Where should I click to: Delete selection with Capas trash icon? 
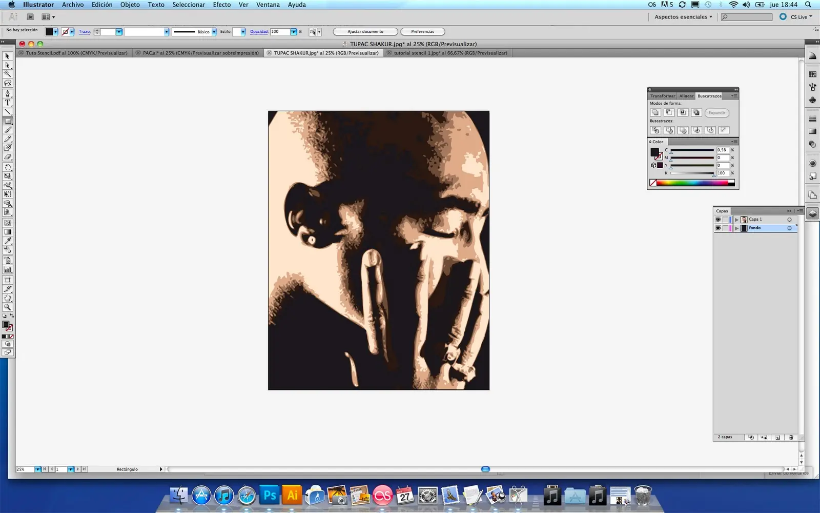(791, 437)
